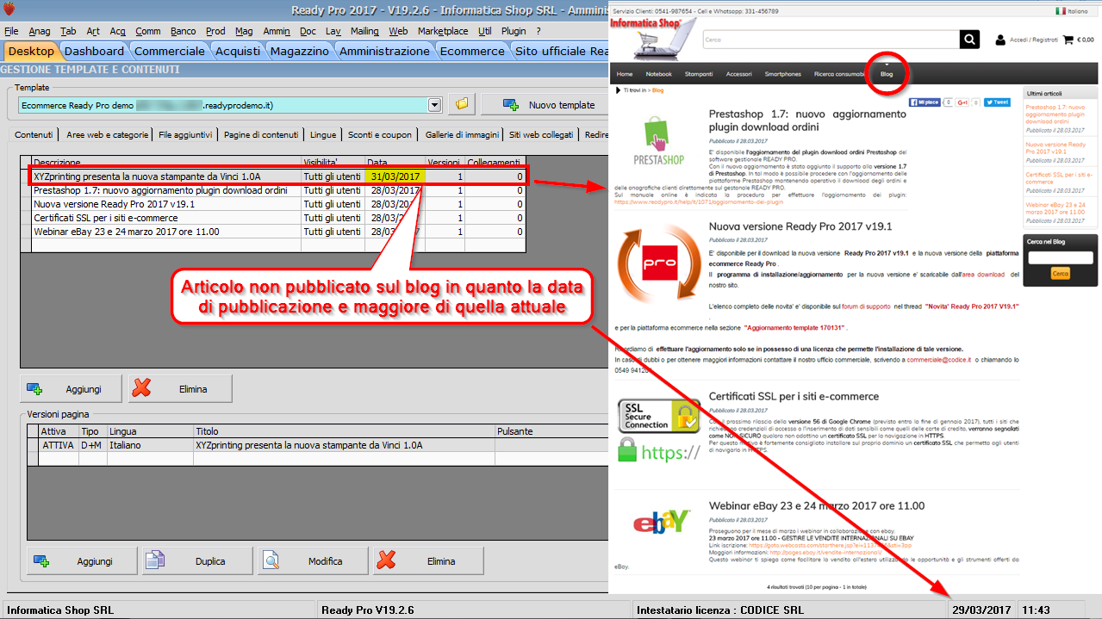
Task: Open the Ammin menu
Action: (277, 31)
